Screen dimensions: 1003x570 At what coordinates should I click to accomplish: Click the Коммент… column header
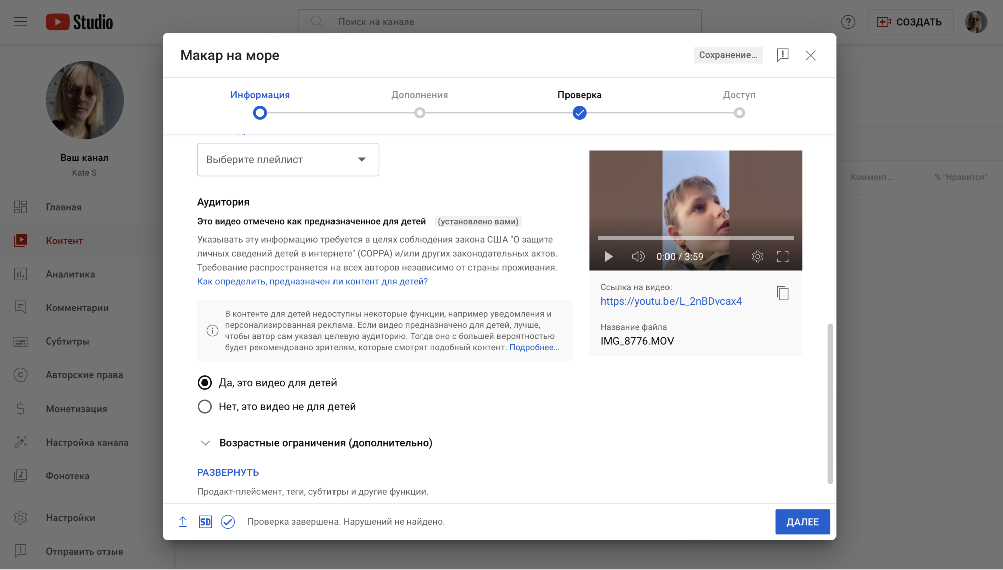click(x=871, y=177)
